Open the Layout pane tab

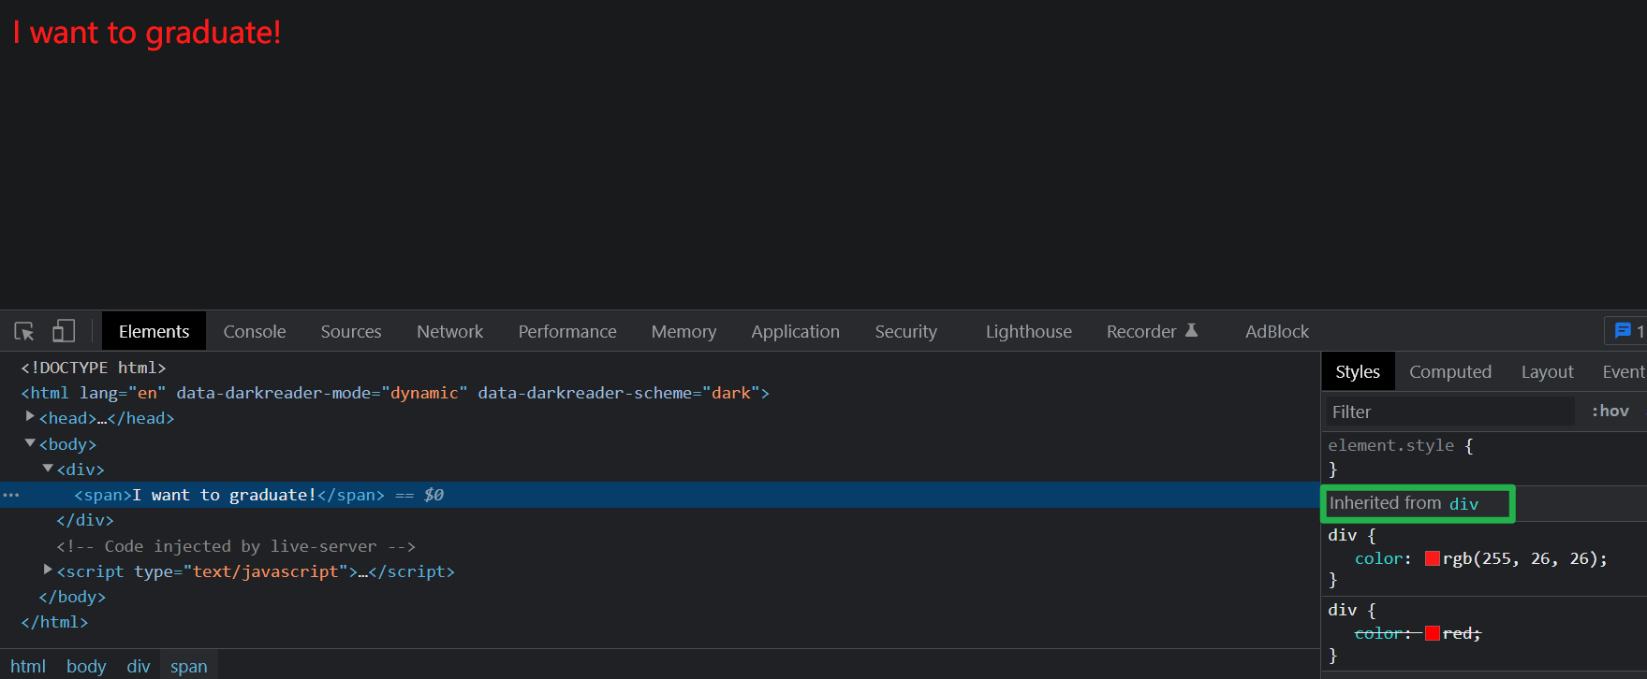pyautogui.click(x=1547, y=371)
